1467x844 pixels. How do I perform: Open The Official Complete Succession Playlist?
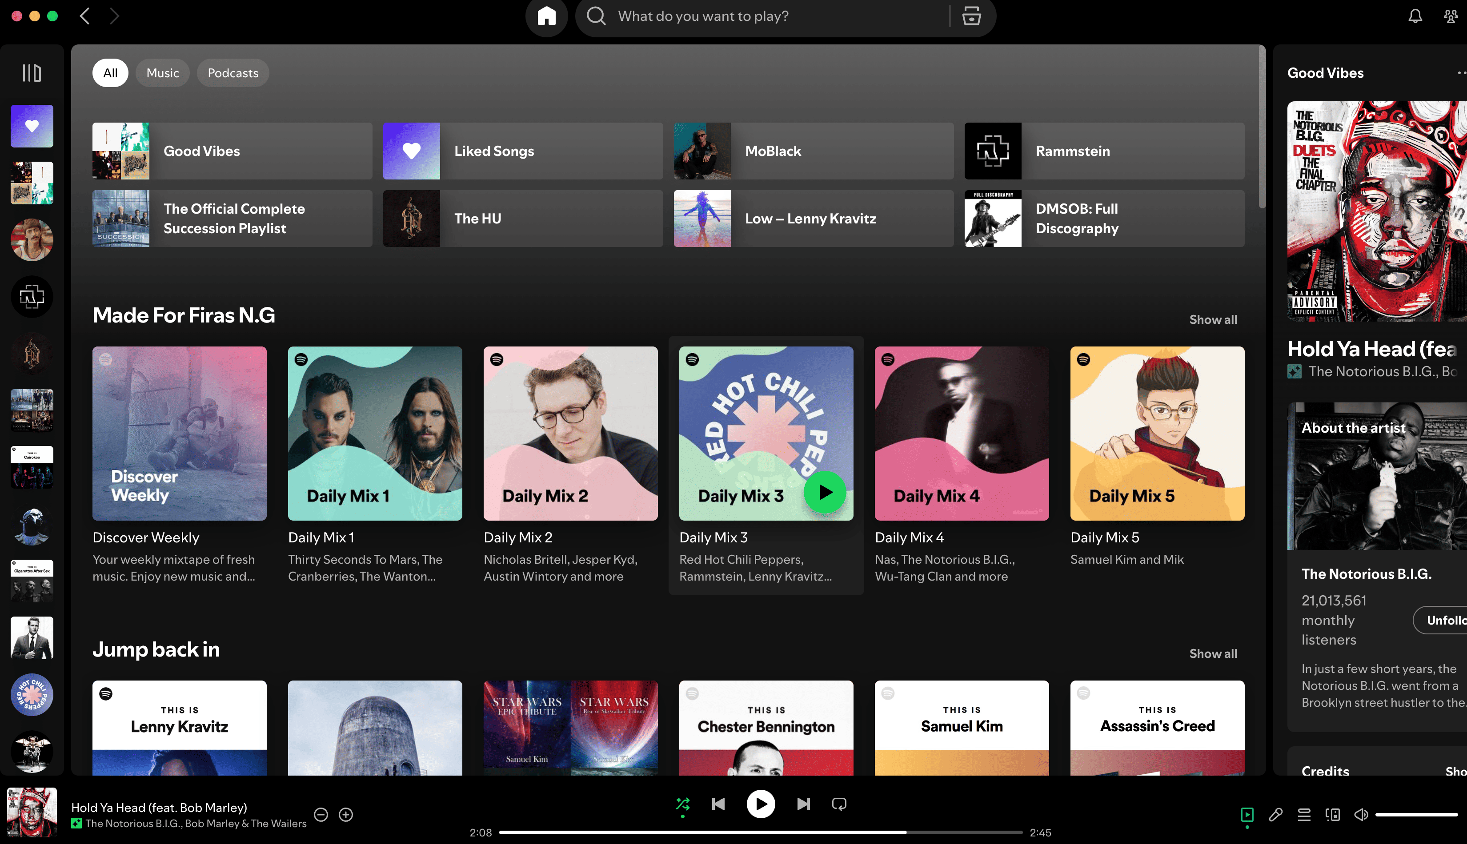(x=232, y=219)
